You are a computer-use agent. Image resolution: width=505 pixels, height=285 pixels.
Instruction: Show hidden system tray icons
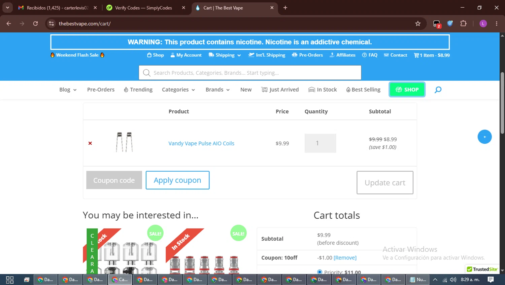click(x=435, y=280)
